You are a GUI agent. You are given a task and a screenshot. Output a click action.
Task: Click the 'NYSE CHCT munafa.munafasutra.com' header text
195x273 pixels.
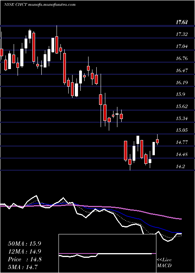pyautogui.click(x=39, y=5)
